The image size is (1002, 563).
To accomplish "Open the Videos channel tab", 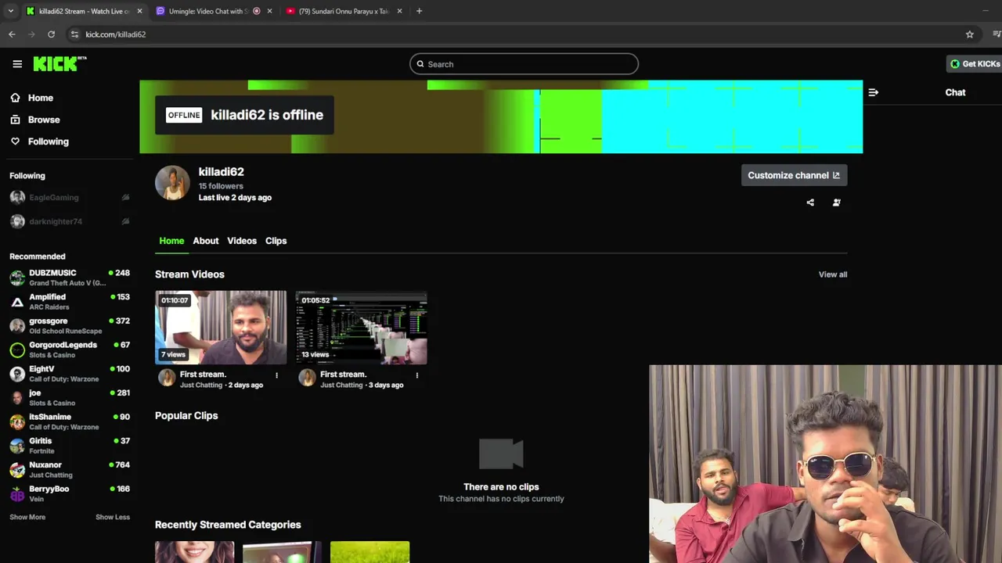I will (x=242, y=241).
